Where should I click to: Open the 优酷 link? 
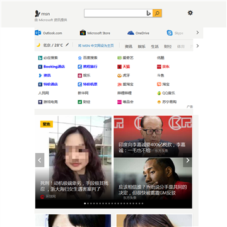click(161, 58)
